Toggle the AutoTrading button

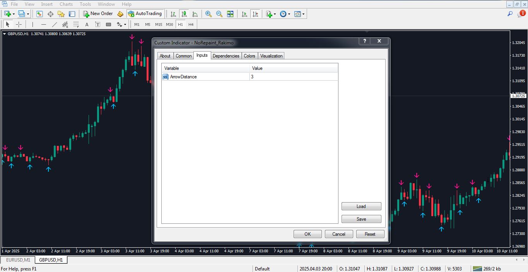pos(145,14)
